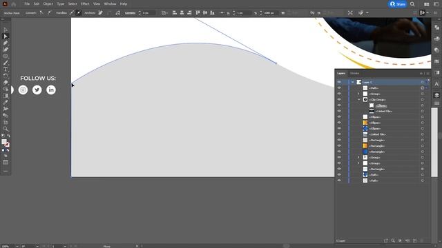Select the Rotate tool

pyautogui.click(x=6, y=76)
